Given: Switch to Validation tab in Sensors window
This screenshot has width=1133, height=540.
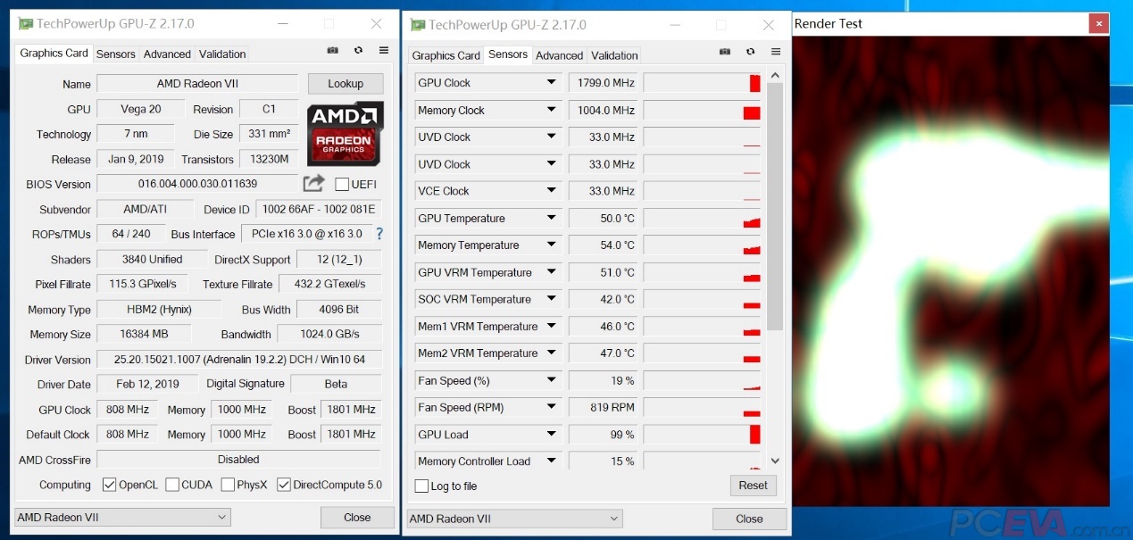Looking at the screenshot, I should (614, 55).
